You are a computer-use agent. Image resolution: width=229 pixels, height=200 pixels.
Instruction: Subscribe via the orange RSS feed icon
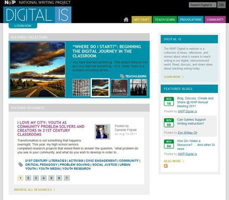tap(166, 166)
